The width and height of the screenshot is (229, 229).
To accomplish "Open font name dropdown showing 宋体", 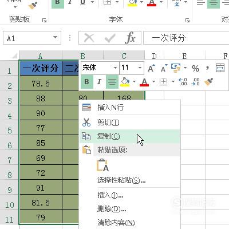I will [115, 68].
